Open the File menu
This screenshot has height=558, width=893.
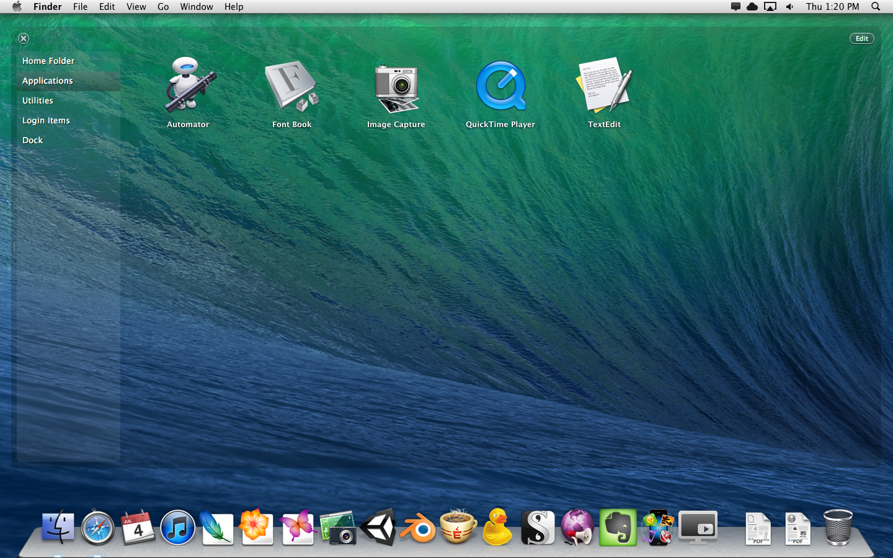(x=80, y=7)
